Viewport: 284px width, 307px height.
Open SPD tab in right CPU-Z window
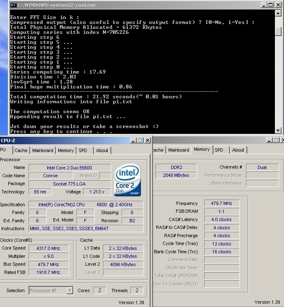tap(219, 150)
